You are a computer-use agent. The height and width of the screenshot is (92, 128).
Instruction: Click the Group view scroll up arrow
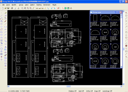coord(121,15)
